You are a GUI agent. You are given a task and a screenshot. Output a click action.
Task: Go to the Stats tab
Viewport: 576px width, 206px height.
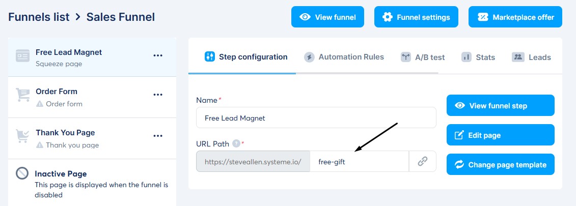[x=478, y=57]
